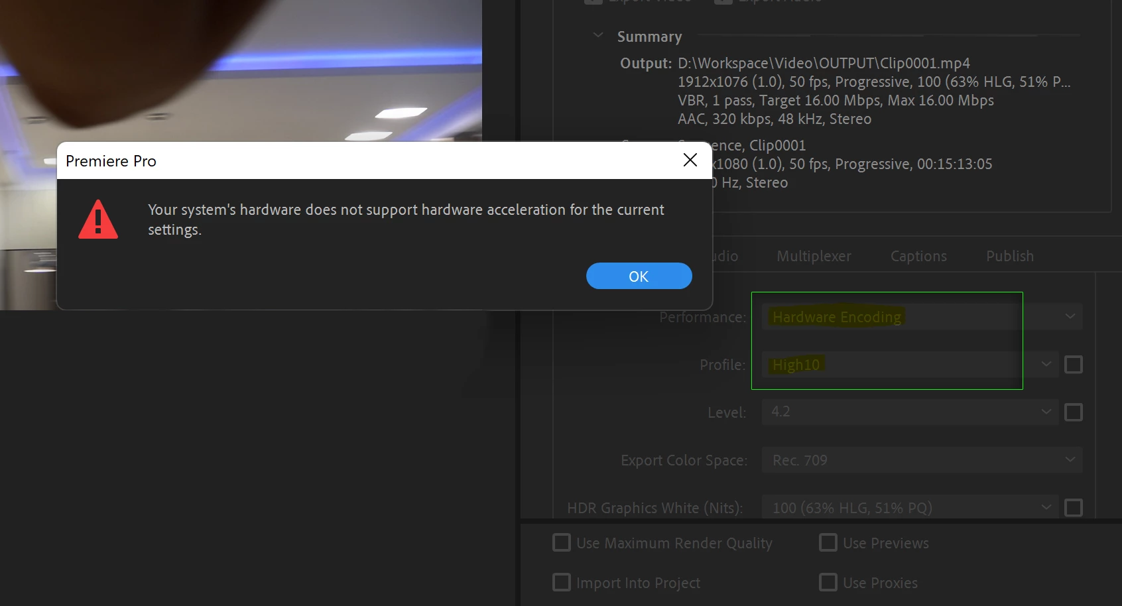
Task: Enable Use Proxies checkbox
Action: [x=828, y=583]
